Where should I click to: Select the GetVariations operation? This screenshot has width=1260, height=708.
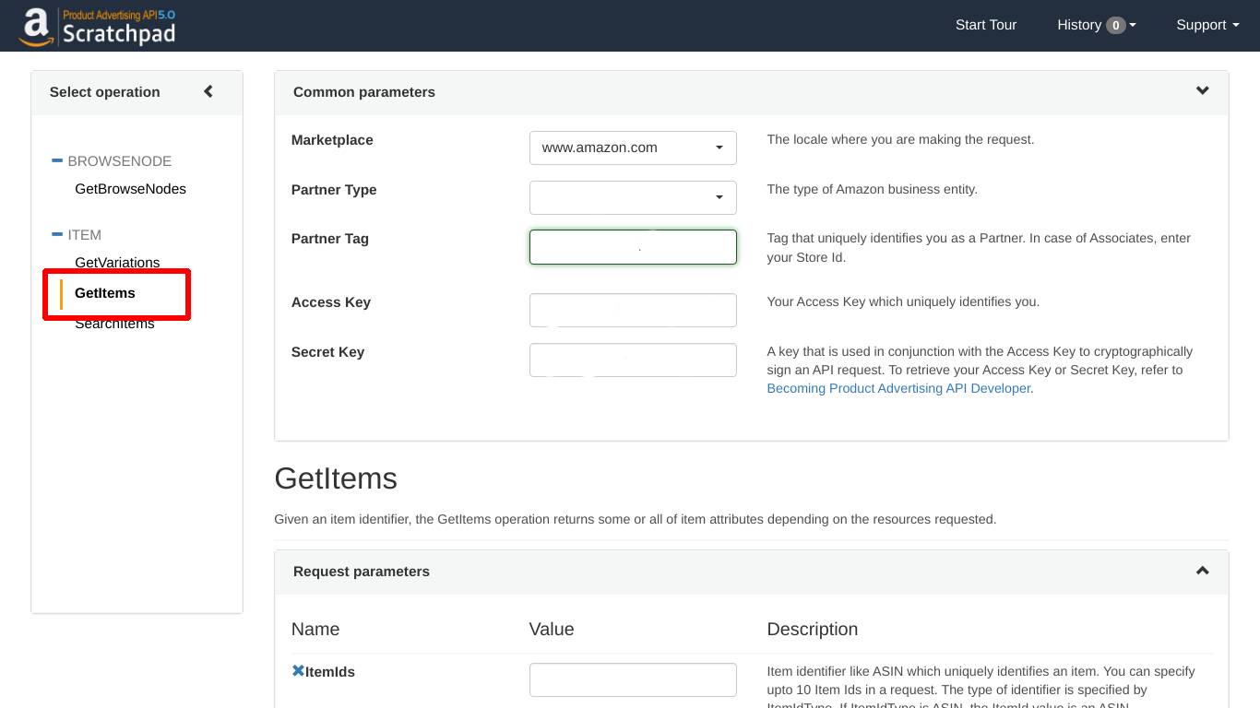point(117,262)
